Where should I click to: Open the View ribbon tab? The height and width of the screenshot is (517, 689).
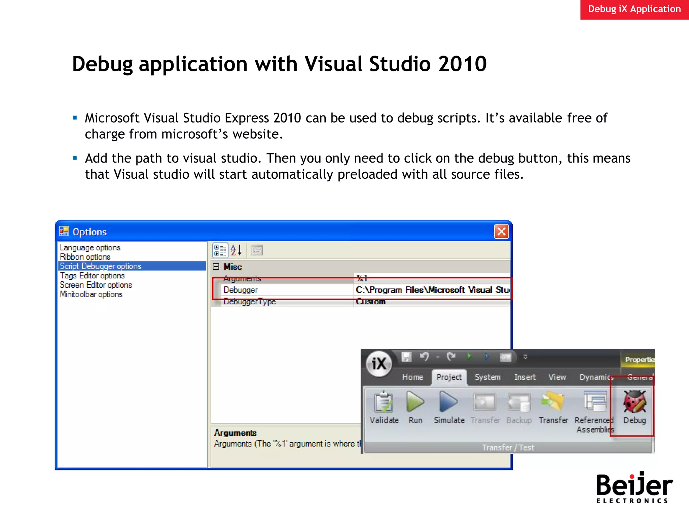557,377
